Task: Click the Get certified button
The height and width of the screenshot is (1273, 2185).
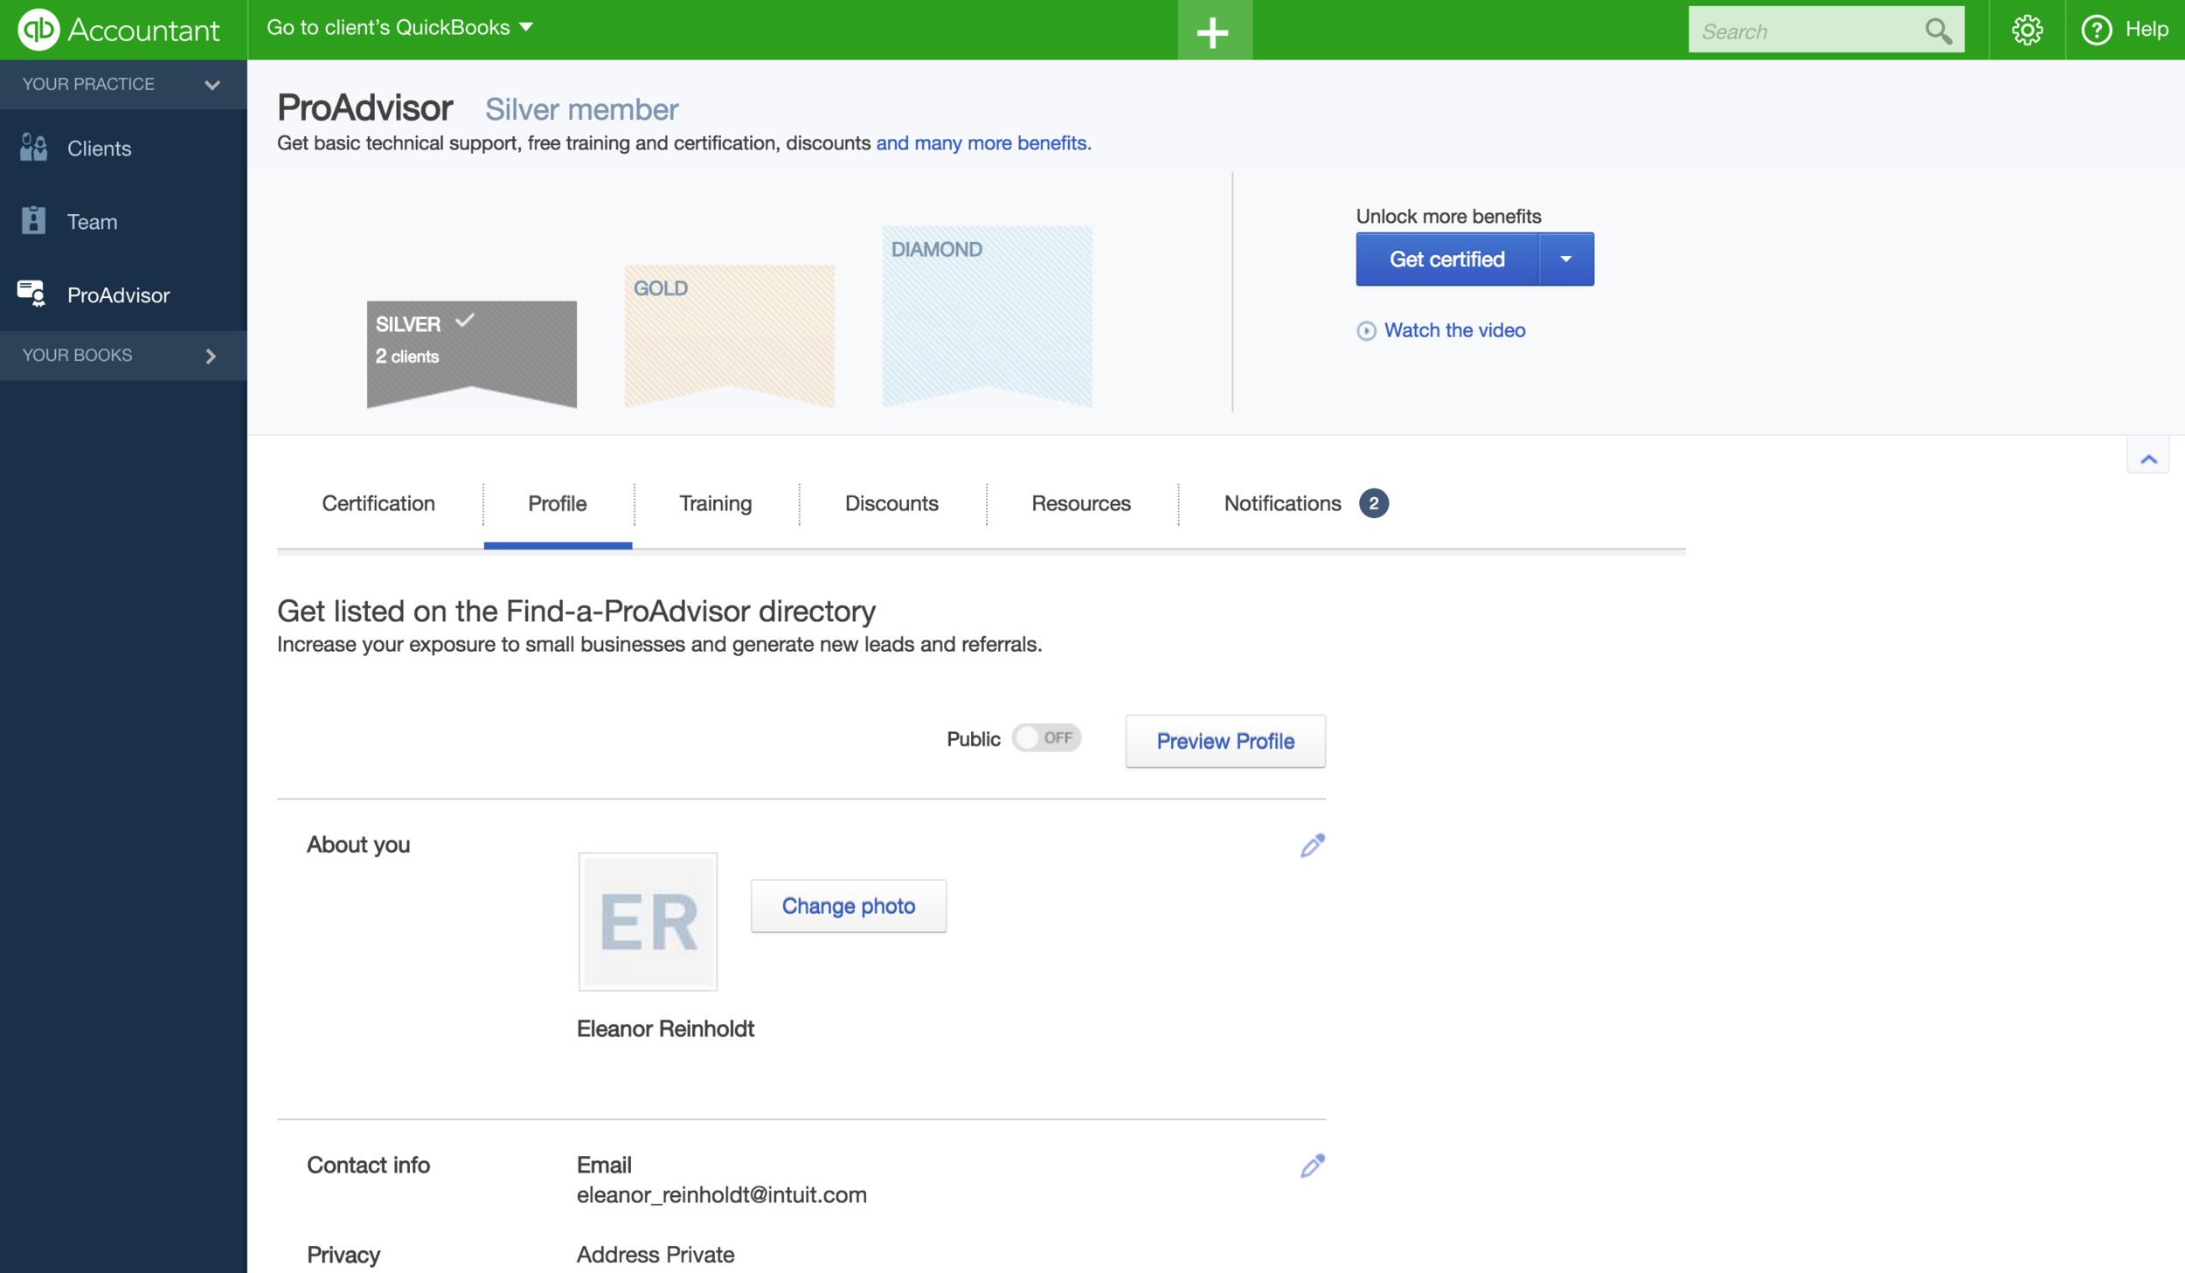Action: pos(1446,259)
